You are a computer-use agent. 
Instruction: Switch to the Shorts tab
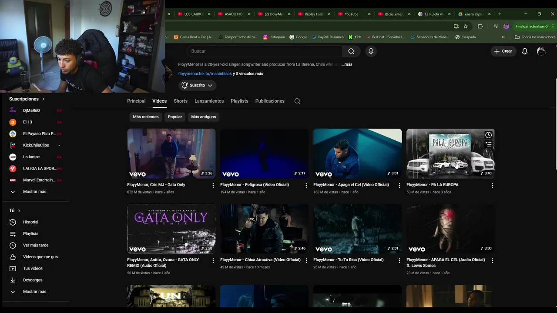point(181,101)
